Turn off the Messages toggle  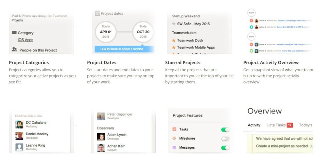[x=225, y=148]
